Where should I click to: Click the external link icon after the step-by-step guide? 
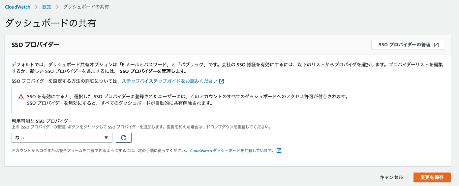coord(222,81)
